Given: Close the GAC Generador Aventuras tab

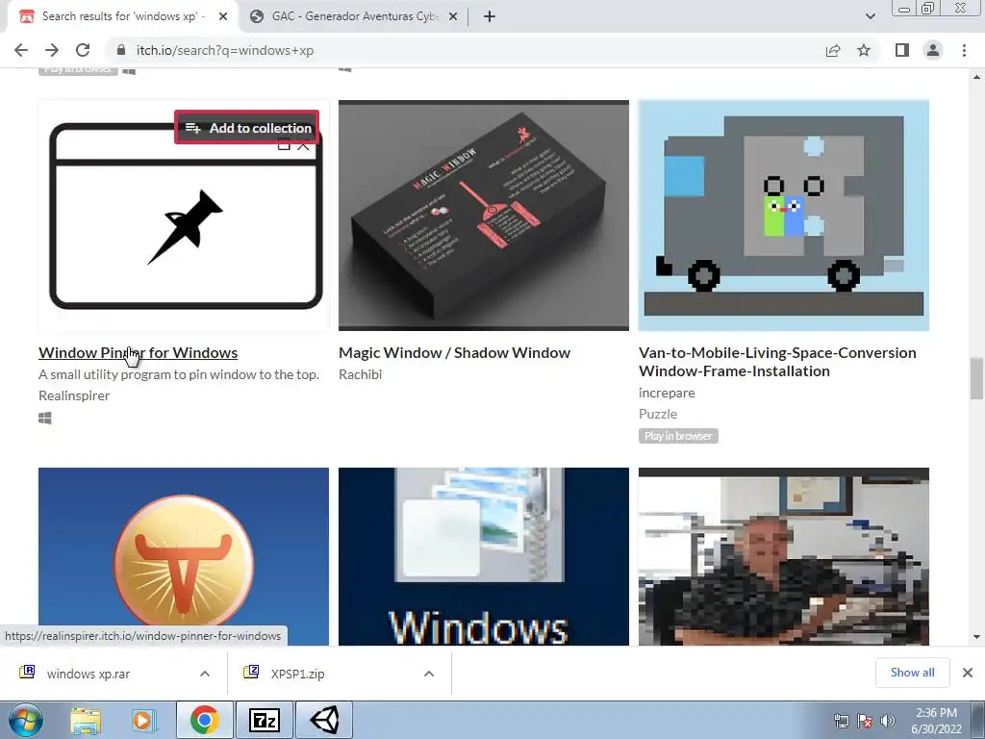Looking at the screenshot, I should [452, 17].
